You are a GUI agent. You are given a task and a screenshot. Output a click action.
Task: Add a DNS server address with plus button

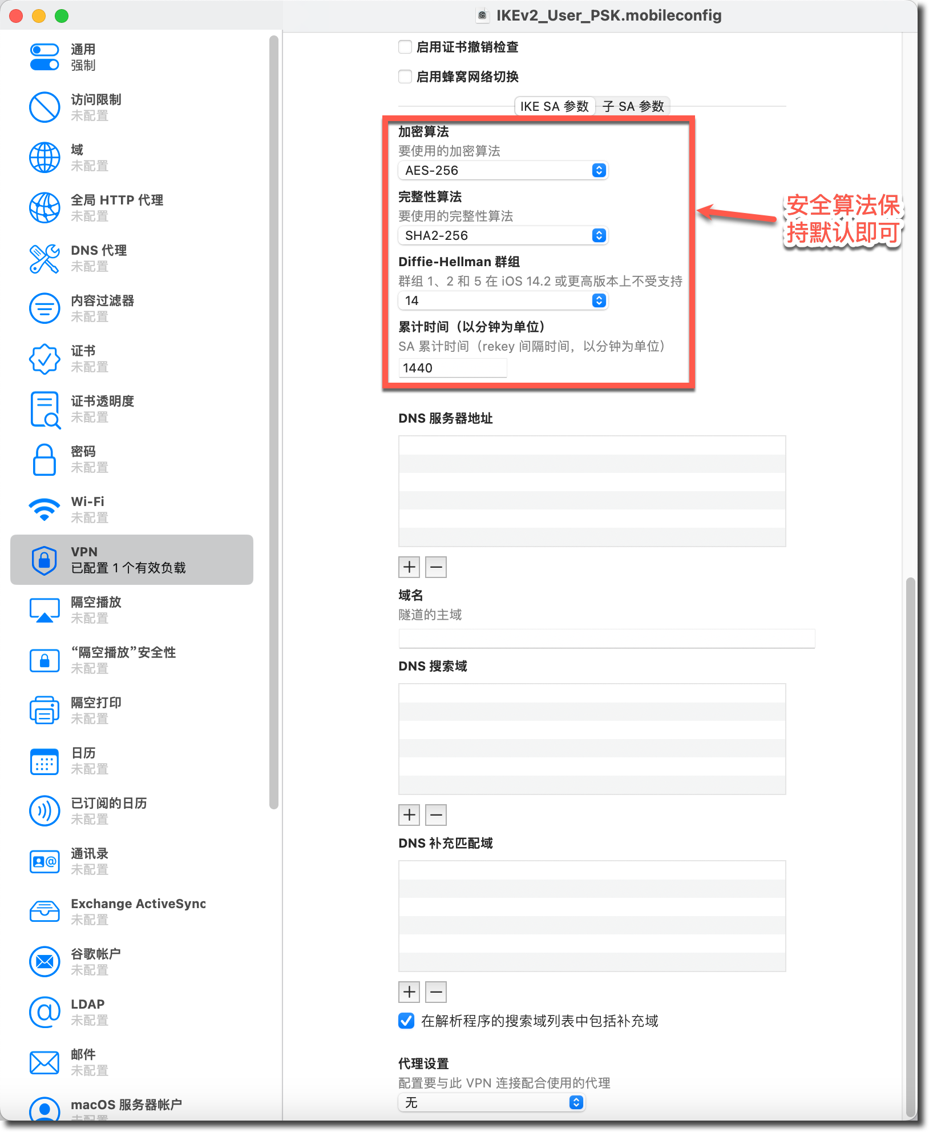click(x=409, y=567)
